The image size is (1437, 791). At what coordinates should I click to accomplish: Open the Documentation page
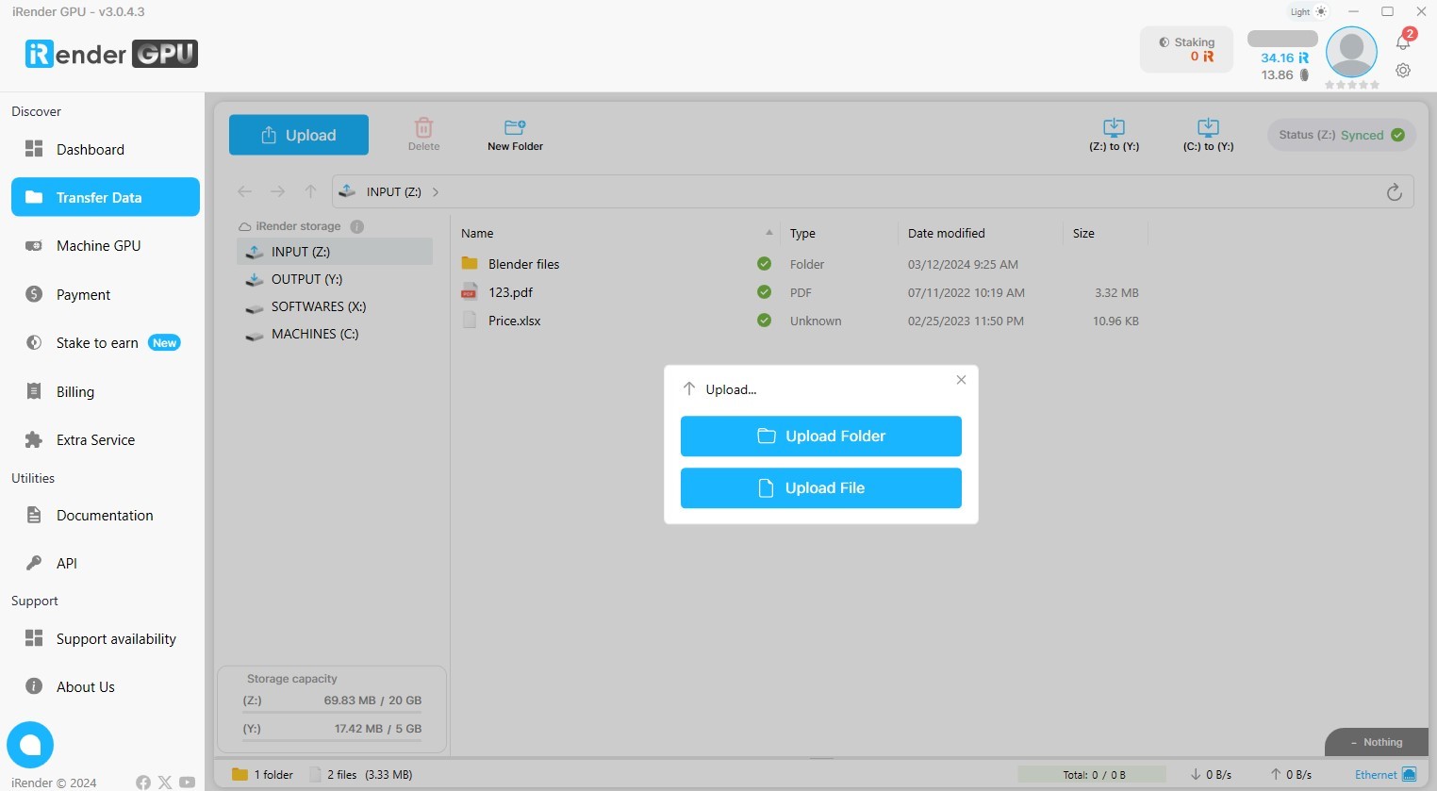[106, 516]
